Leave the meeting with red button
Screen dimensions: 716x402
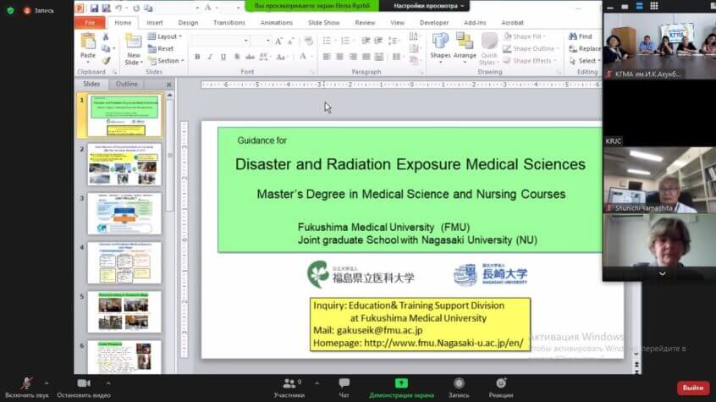coord(692,388)
